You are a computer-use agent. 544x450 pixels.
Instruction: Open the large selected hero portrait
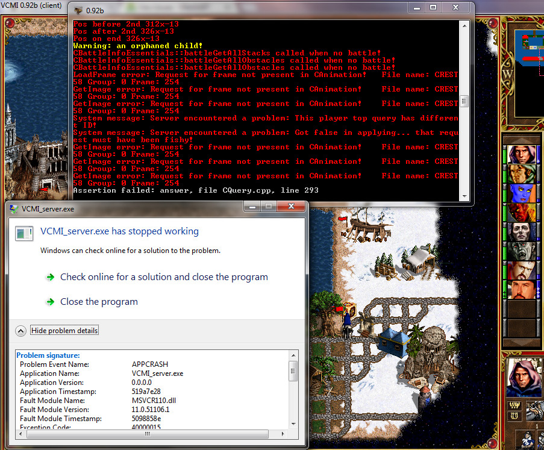click(523, 378)
